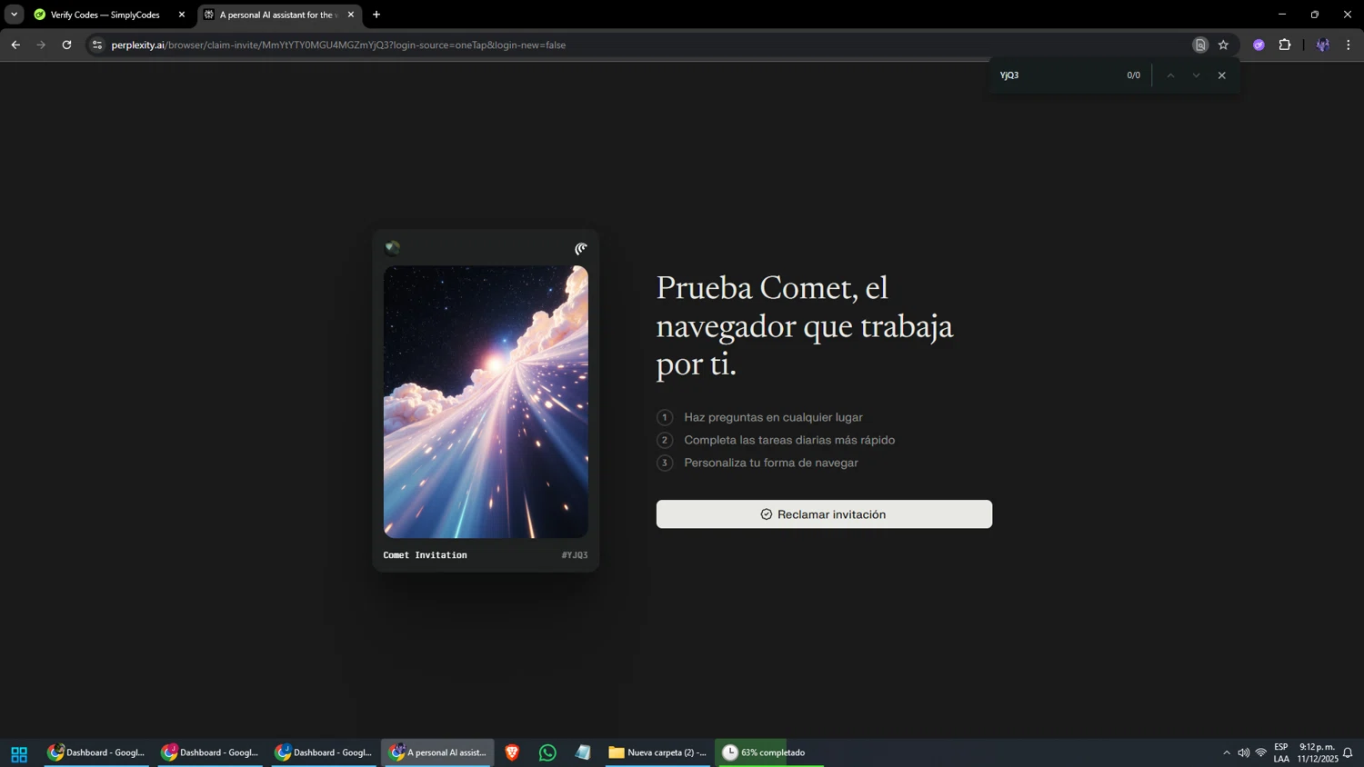This screenshot has height=767, width=1364.
Task: Open the browser profile avatar
Action: pos(1323,45)
